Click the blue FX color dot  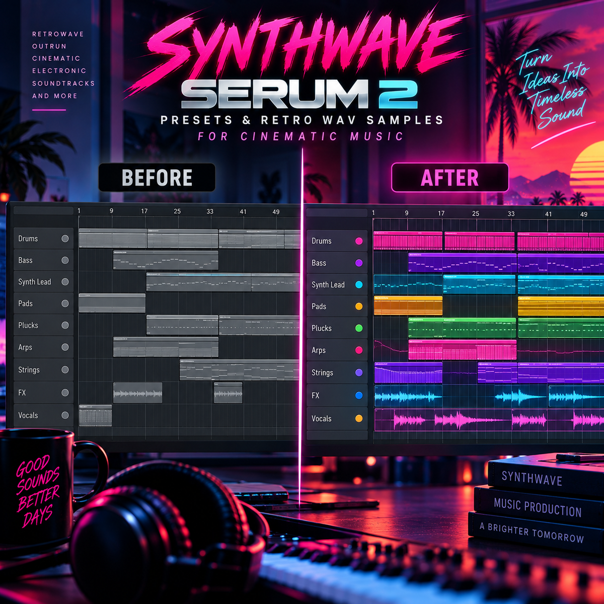(359, 395)
